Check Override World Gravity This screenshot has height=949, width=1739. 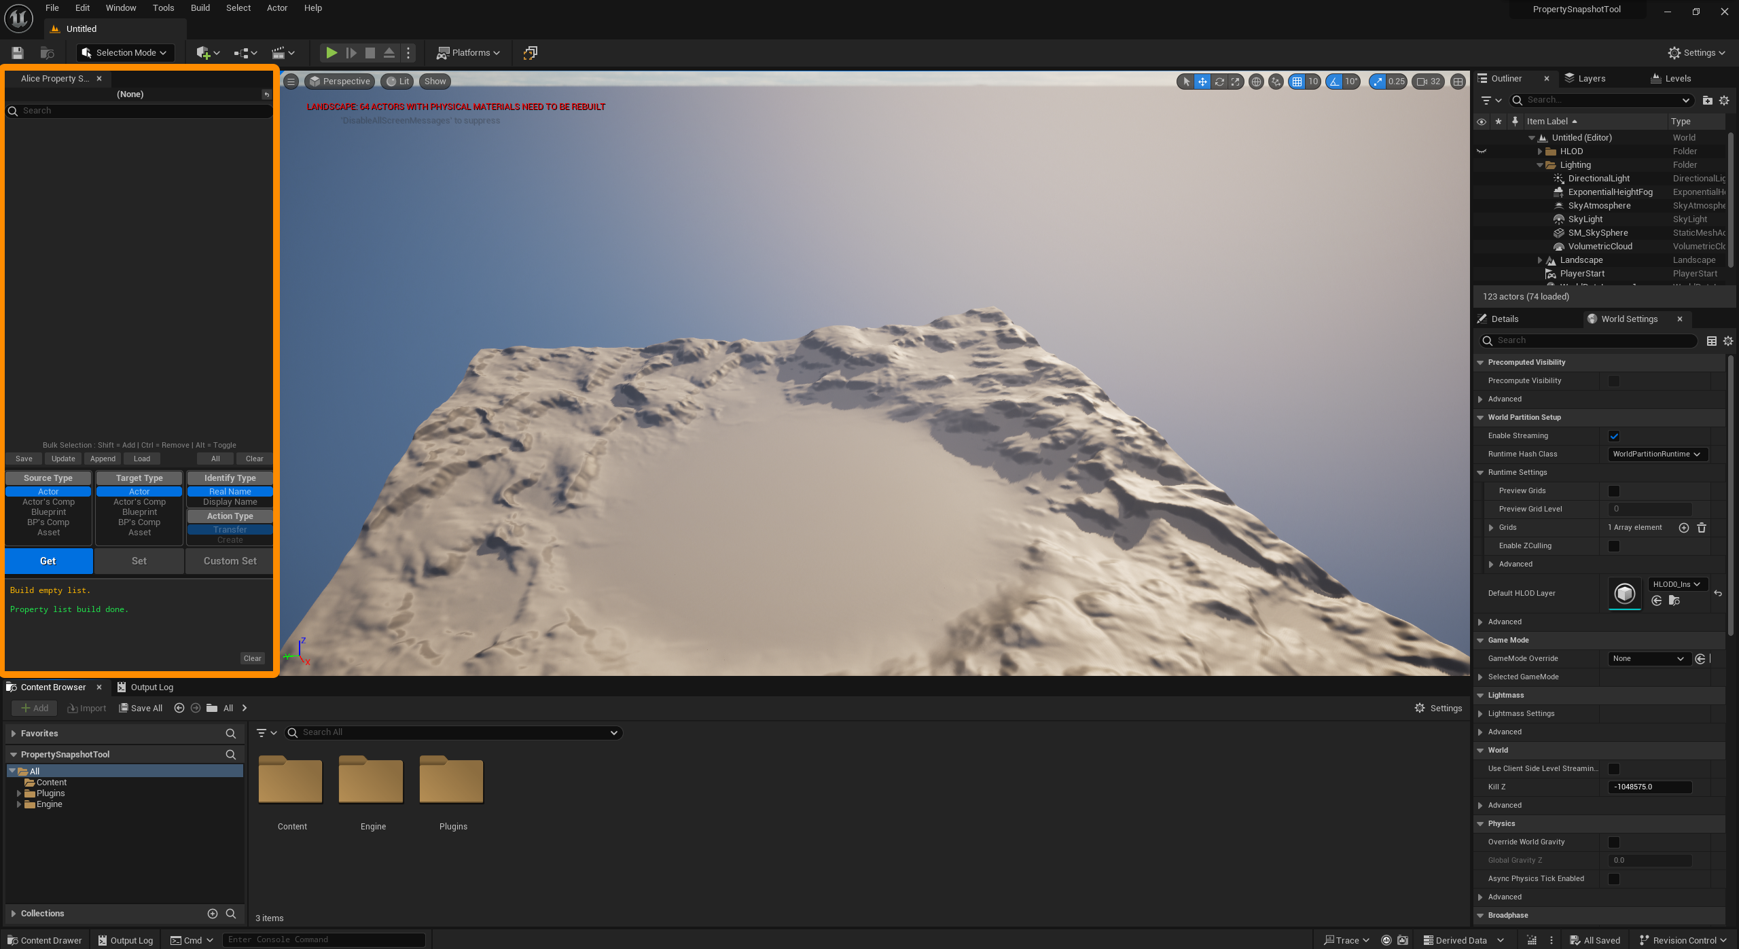point(1614,842)
